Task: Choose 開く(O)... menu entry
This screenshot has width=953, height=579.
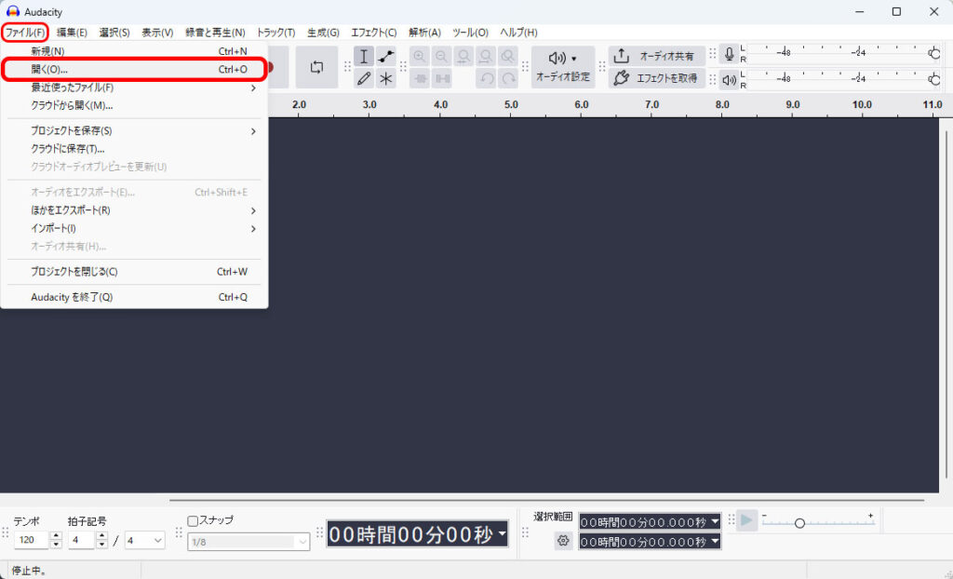Action: (x=134, y=69)
